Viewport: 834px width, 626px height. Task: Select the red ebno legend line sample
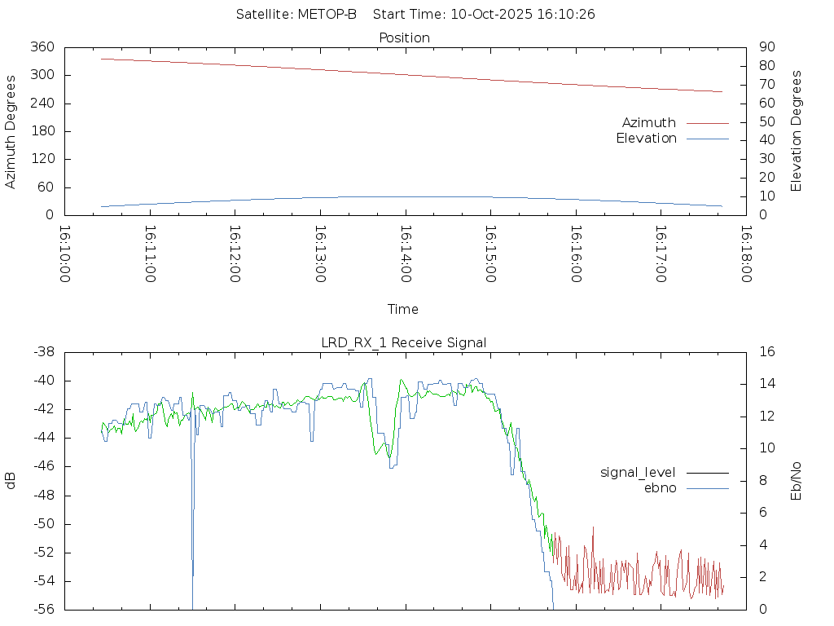tap(707, 488)
